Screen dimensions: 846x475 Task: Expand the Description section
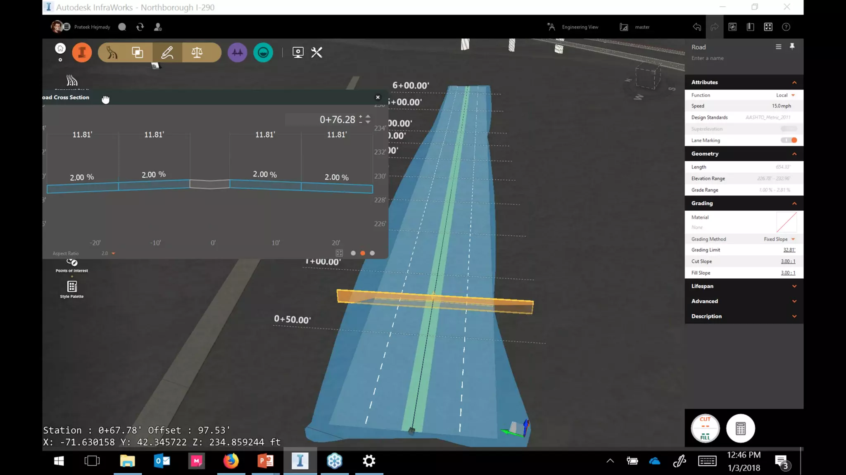coord(794,316)
